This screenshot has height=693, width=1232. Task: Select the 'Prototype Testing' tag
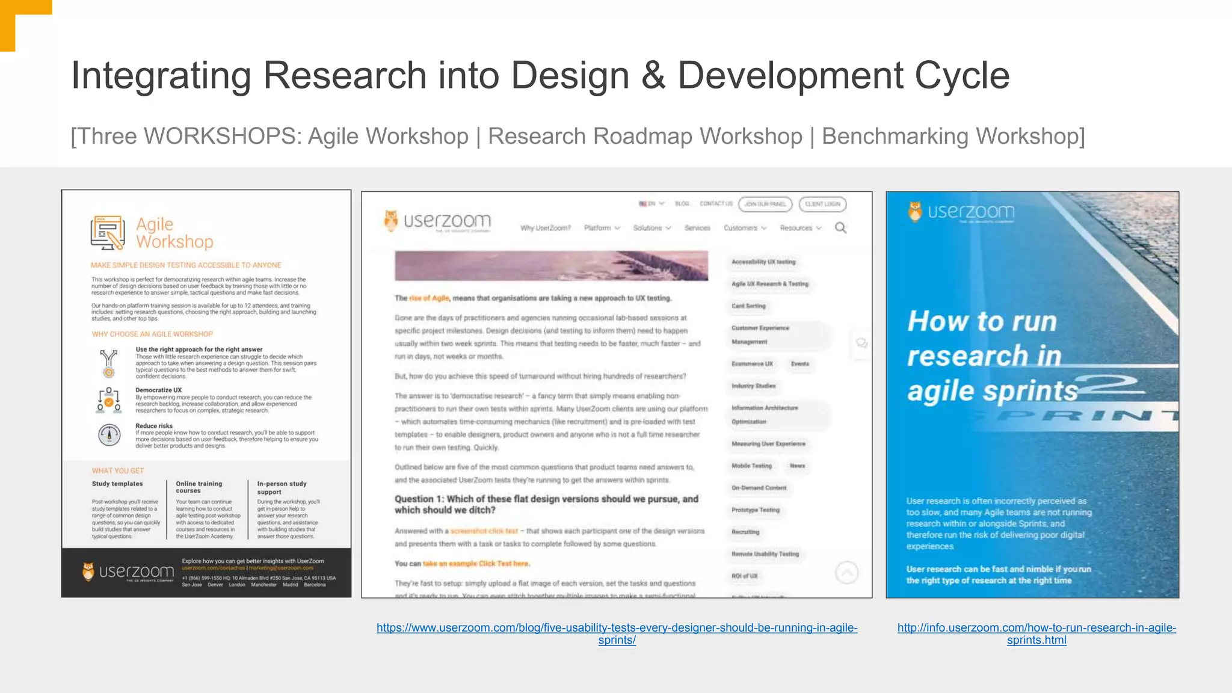[756, 510]
